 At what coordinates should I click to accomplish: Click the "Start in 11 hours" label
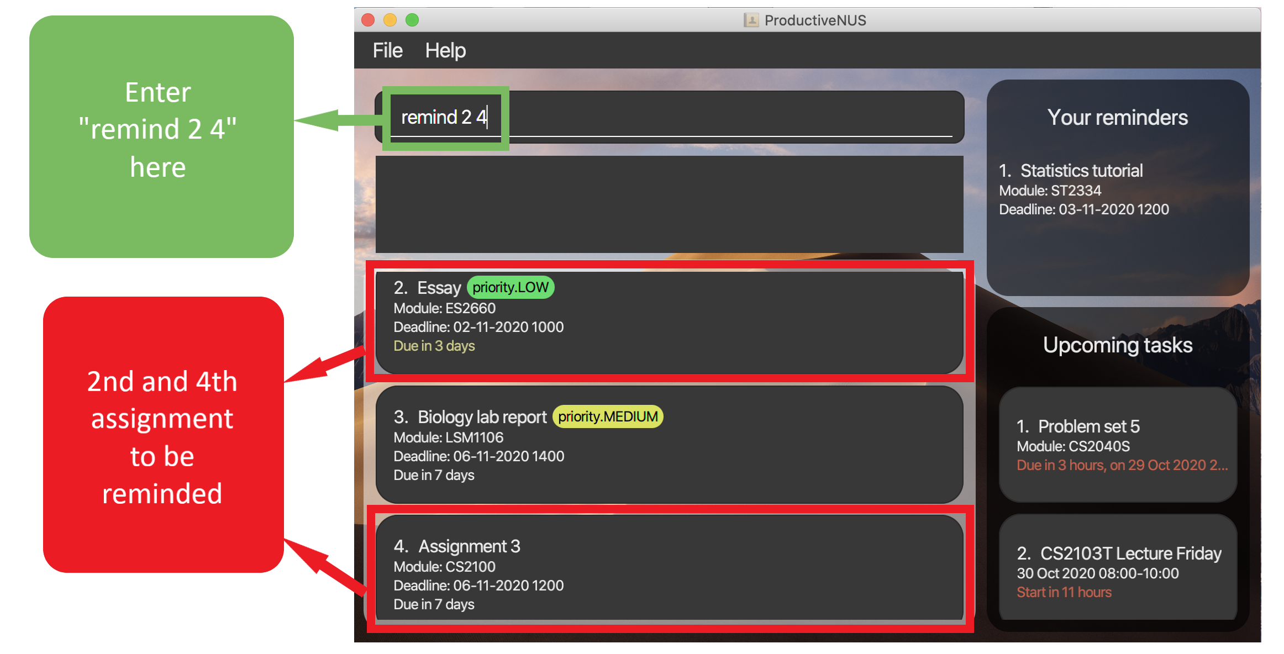pos(1064,592)
